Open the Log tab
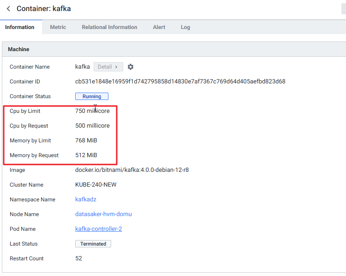 click(185, 27)
